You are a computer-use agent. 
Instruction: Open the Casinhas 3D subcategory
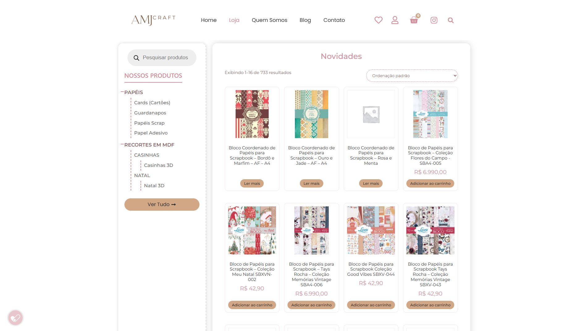tap(159, 165)
